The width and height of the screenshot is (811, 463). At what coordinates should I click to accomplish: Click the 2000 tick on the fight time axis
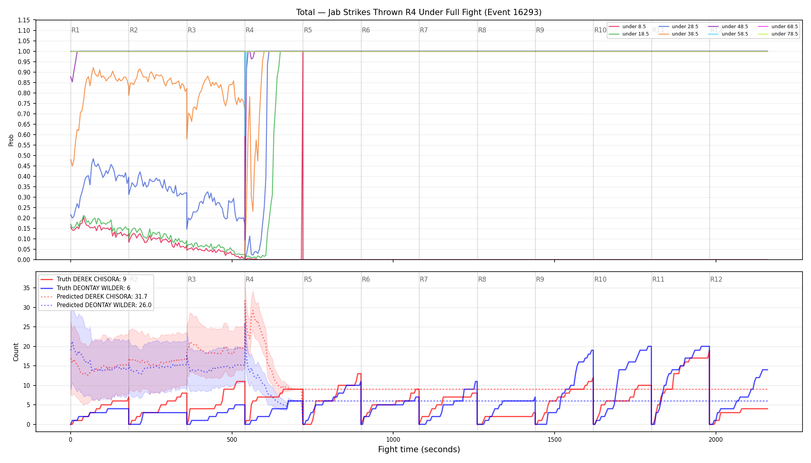pyautogui.click(x=716, y=439)
